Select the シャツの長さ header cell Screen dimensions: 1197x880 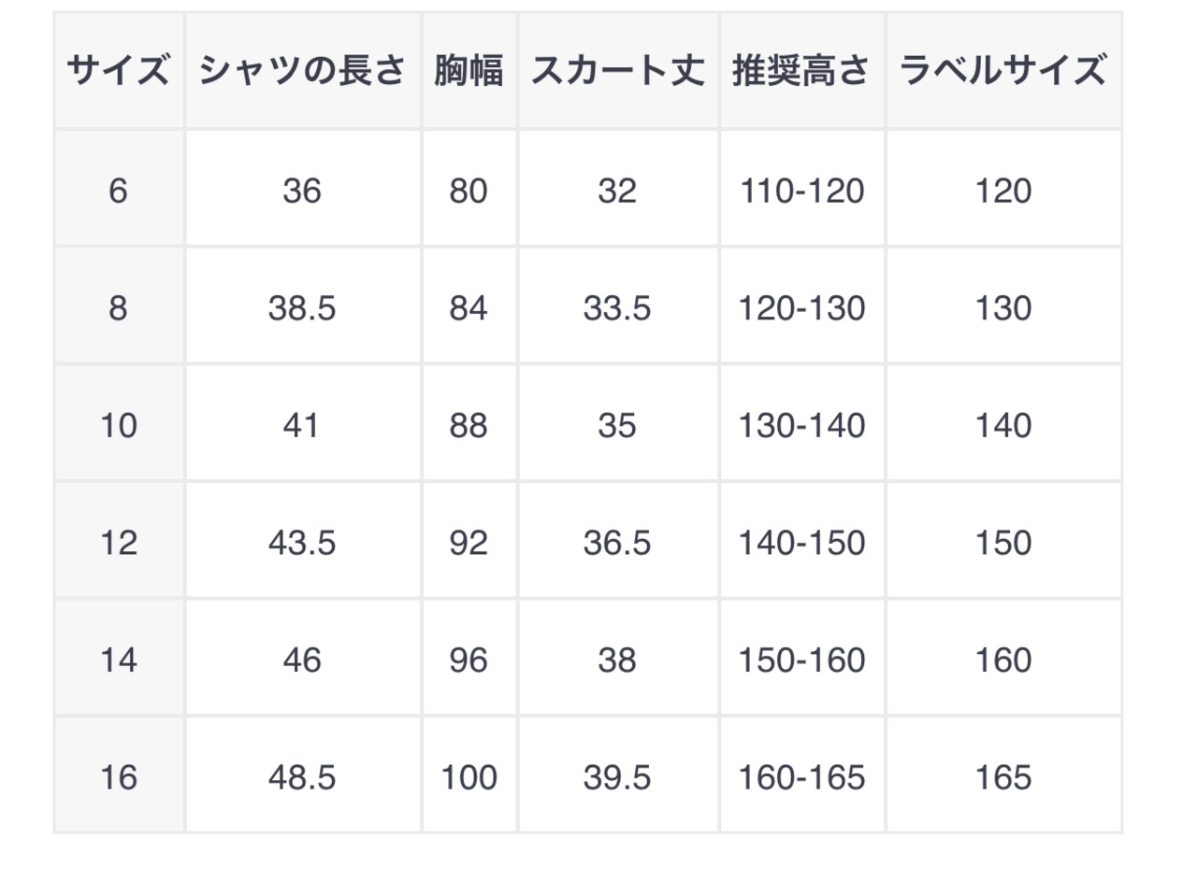click(303, 70)
